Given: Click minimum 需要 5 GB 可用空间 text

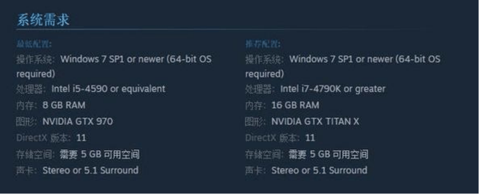Looking at the screenshot, I should [99, 154].
